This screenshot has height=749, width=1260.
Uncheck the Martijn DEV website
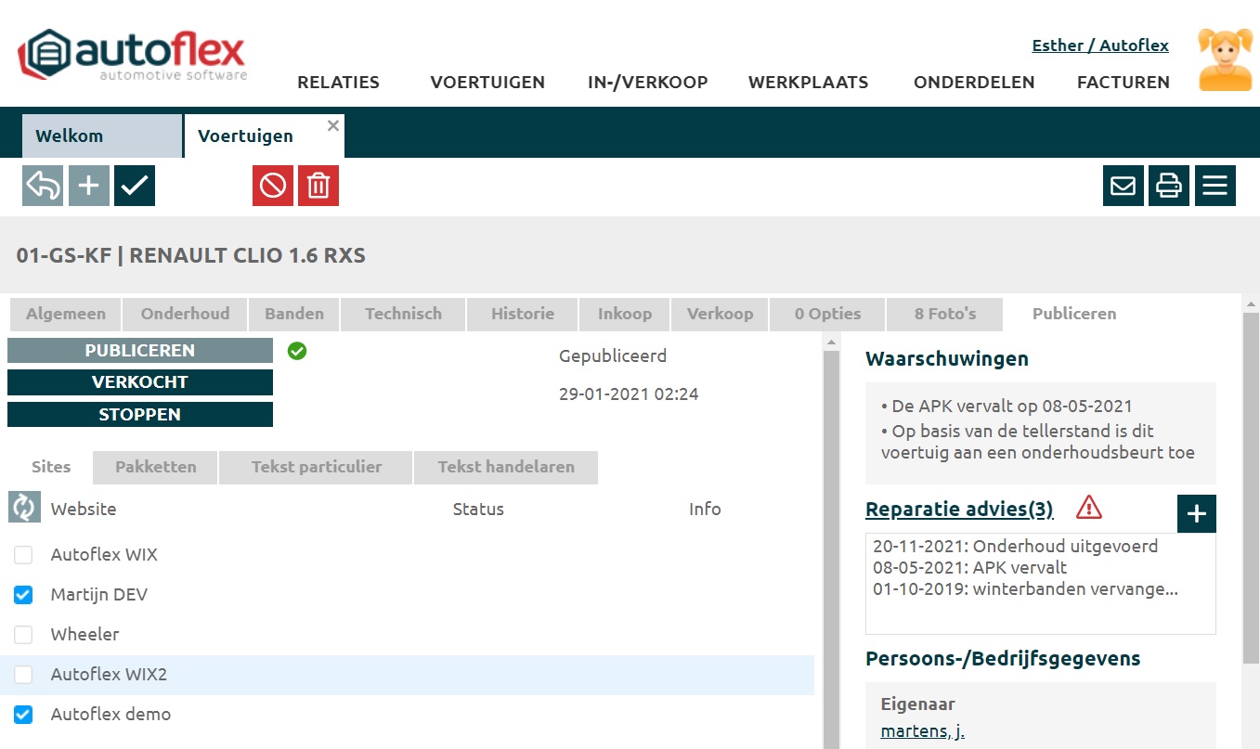click(23, 595)
